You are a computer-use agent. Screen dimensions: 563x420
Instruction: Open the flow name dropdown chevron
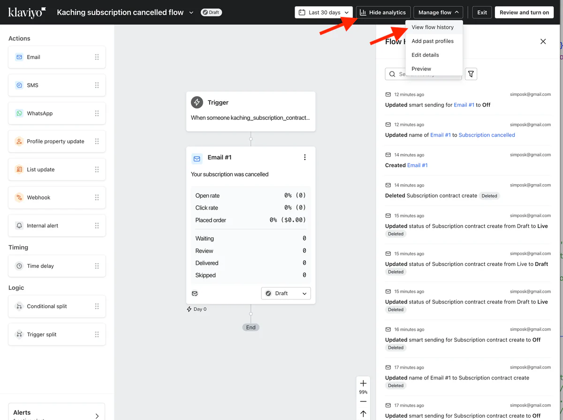click(x=191, y=13)
